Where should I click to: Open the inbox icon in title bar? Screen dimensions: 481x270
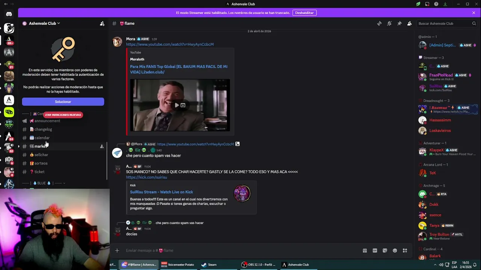pyautogui.click(x=427, y=4)
